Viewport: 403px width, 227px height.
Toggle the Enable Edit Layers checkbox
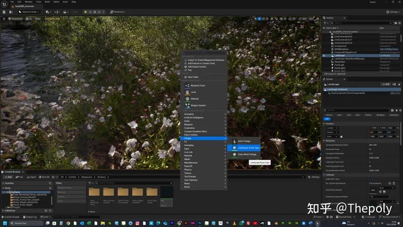click(x=370, y=179)
